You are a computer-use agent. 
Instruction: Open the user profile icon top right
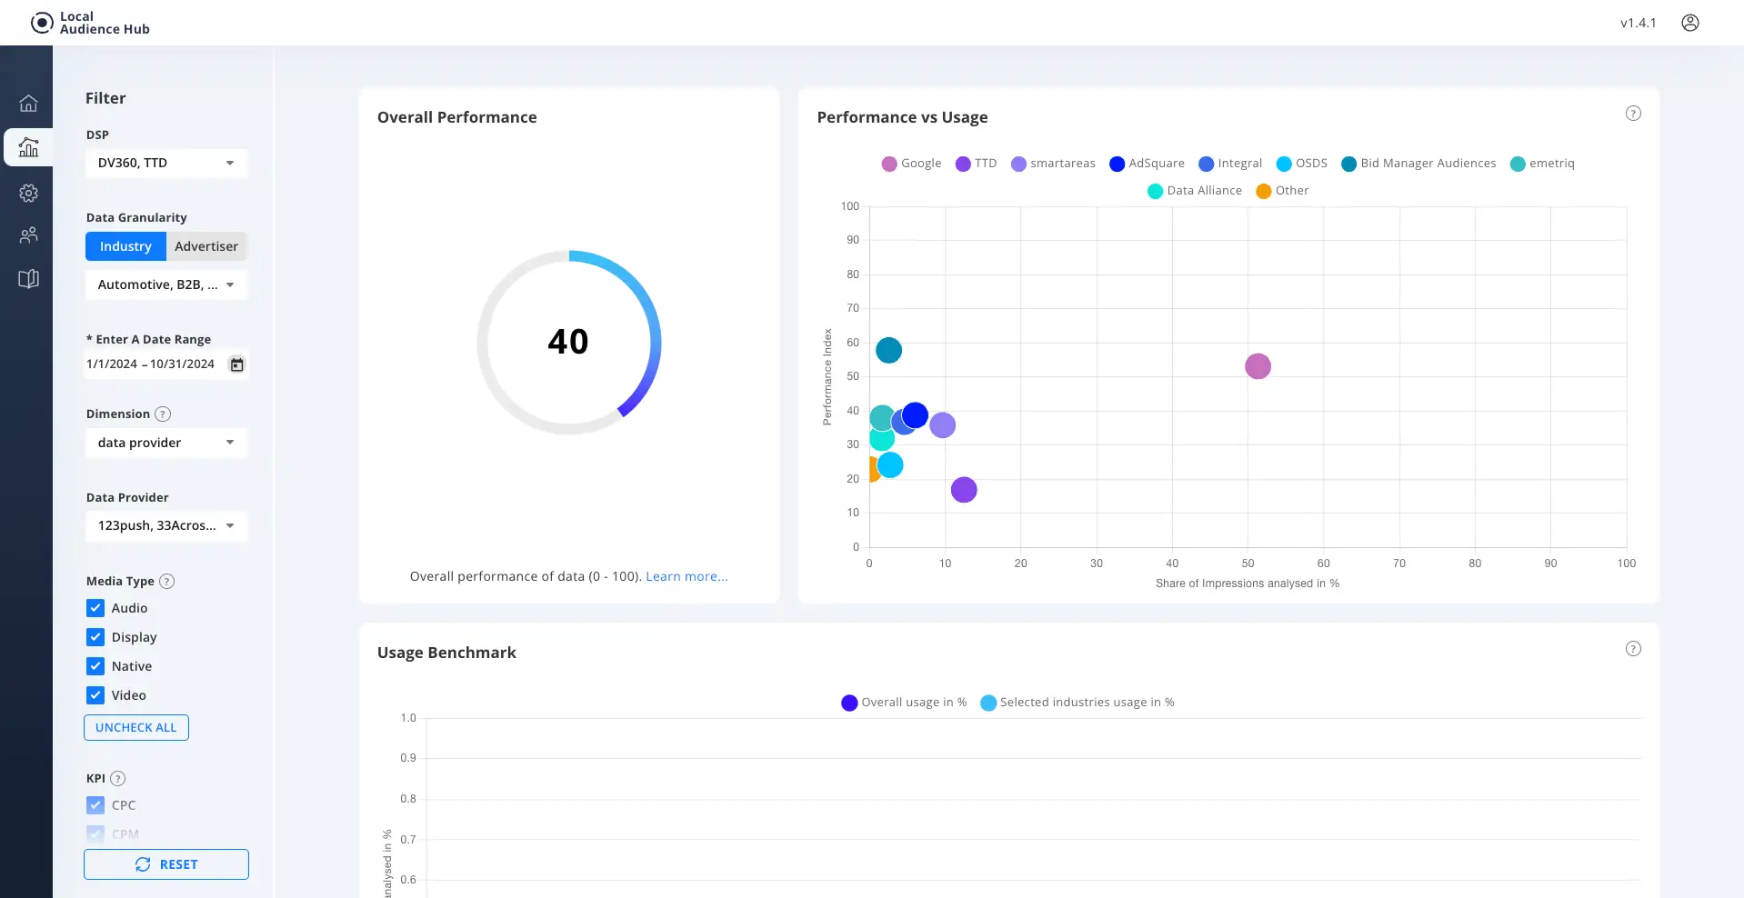(x=1691, y=22)
